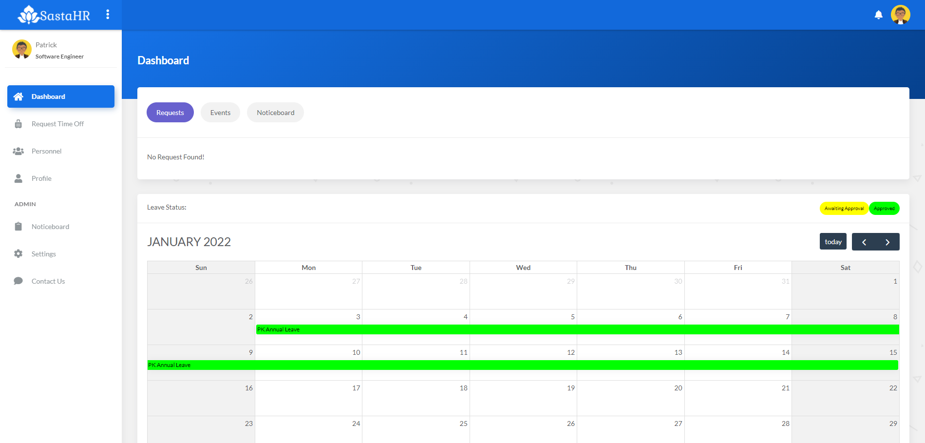Click the Wed column header
The image size is (925, 443).
523,268
